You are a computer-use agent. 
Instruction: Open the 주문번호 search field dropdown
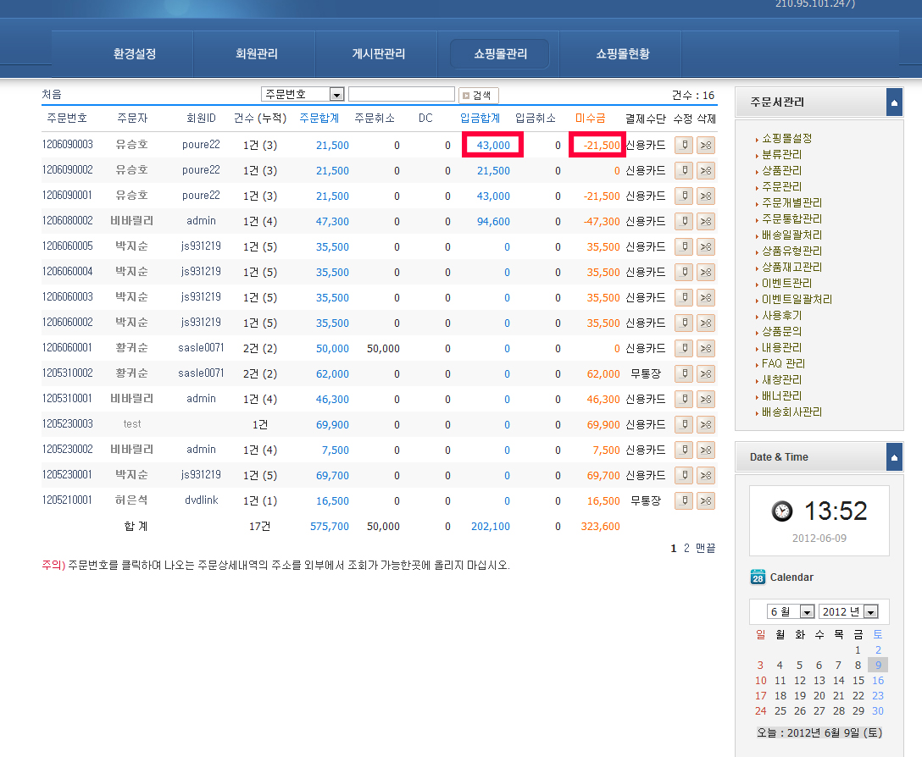336,95
